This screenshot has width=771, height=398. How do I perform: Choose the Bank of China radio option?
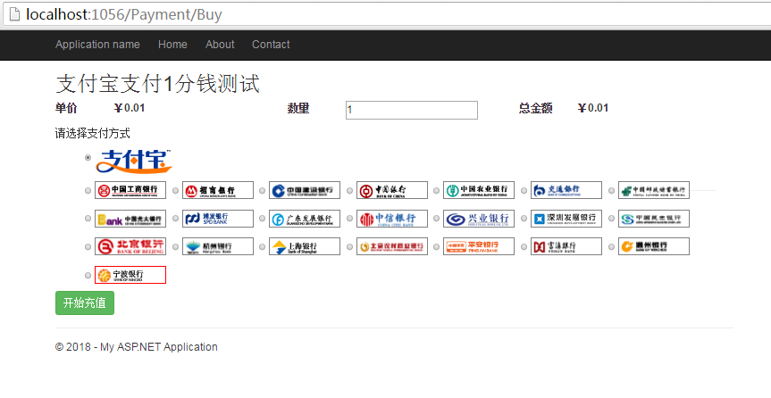click(349, 191)
